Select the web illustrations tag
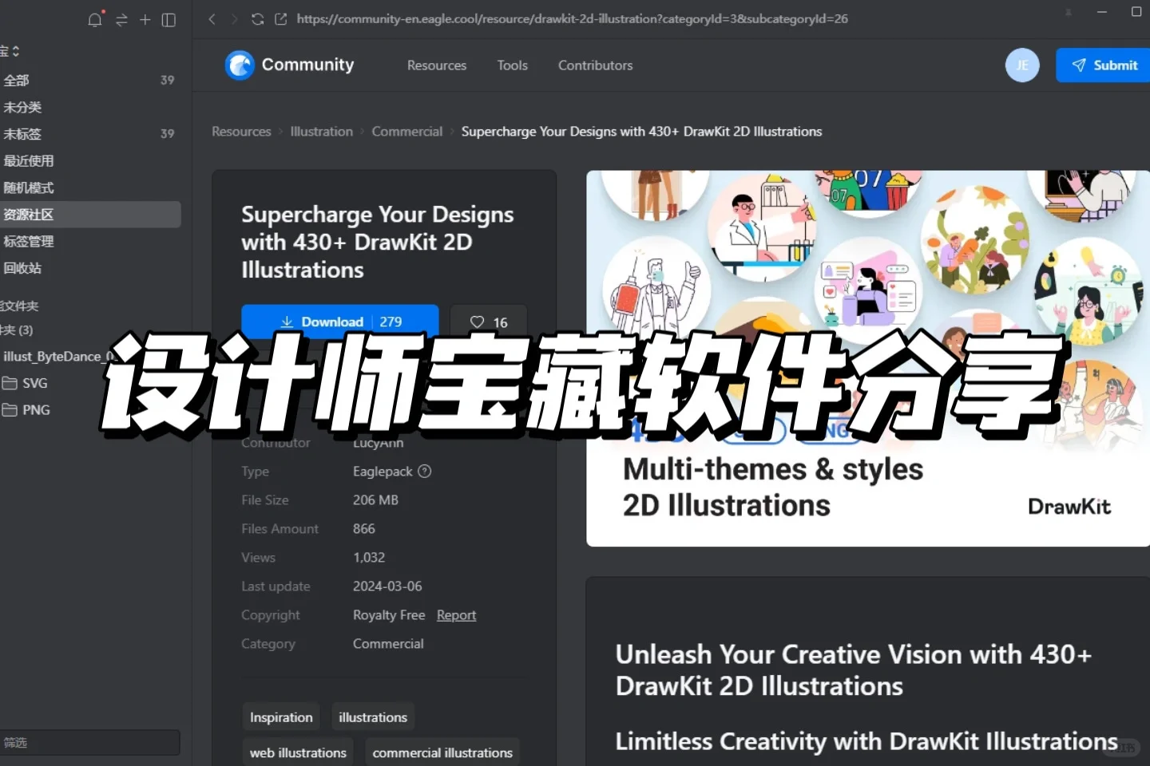 pyautogui.click(x=298, y=752)
